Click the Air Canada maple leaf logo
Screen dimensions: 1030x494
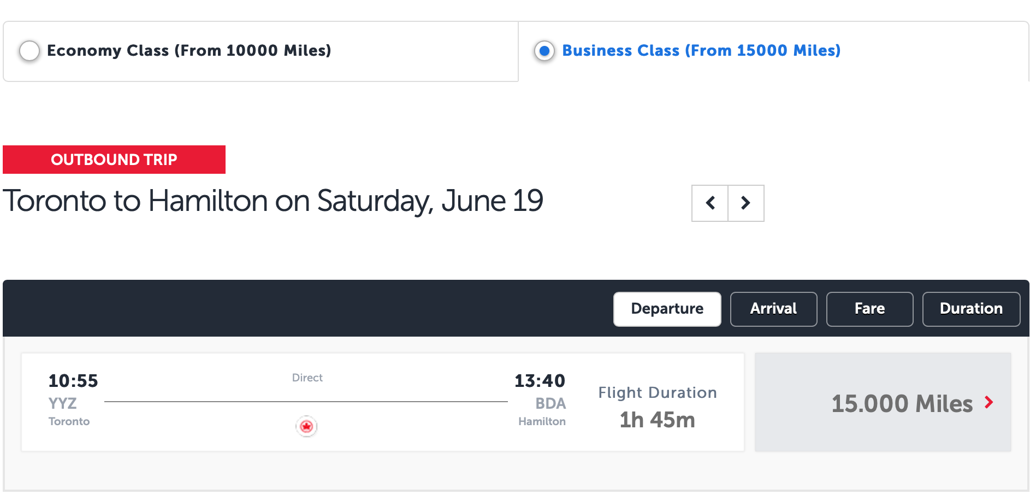click(306, 426)
